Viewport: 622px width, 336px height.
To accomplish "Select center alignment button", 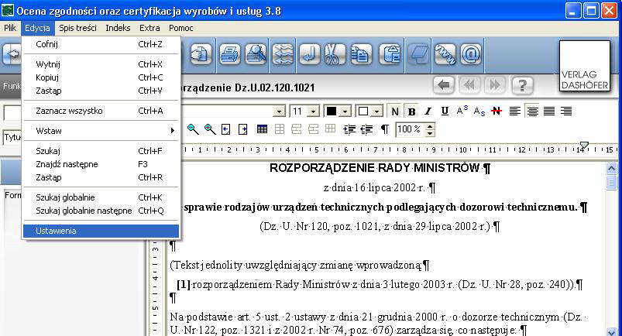I will pos(532,111).
